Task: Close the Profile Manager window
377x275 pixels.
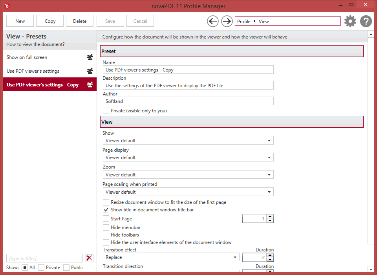Action: (x=366, y=5)
